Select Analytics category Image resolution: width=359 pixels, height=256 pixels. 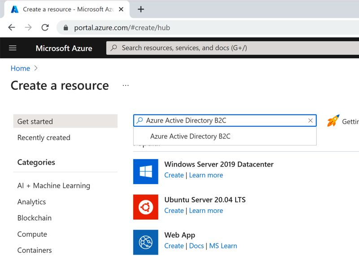tap(31, 202)
